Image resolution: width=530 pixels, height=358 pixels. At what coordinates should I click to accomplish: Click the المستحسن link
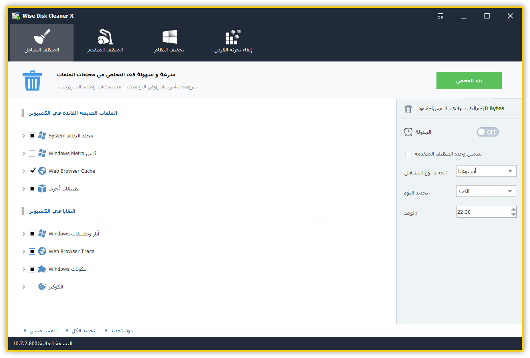click(43, 331)
